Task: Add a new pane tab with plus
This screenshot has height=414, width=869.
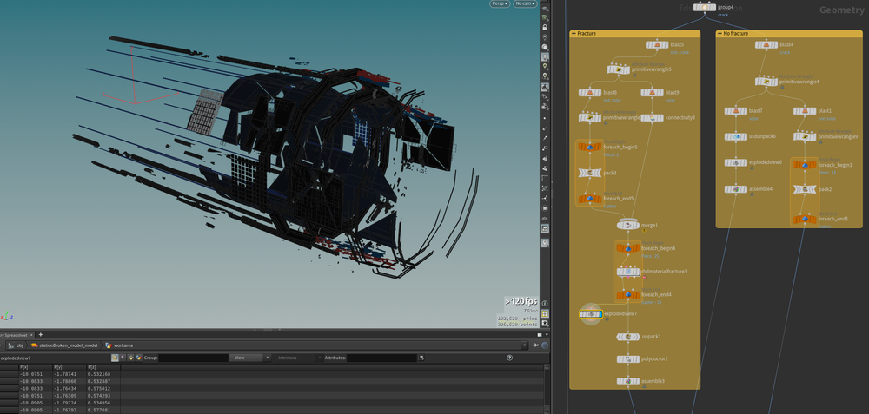Action: point(40,334)
